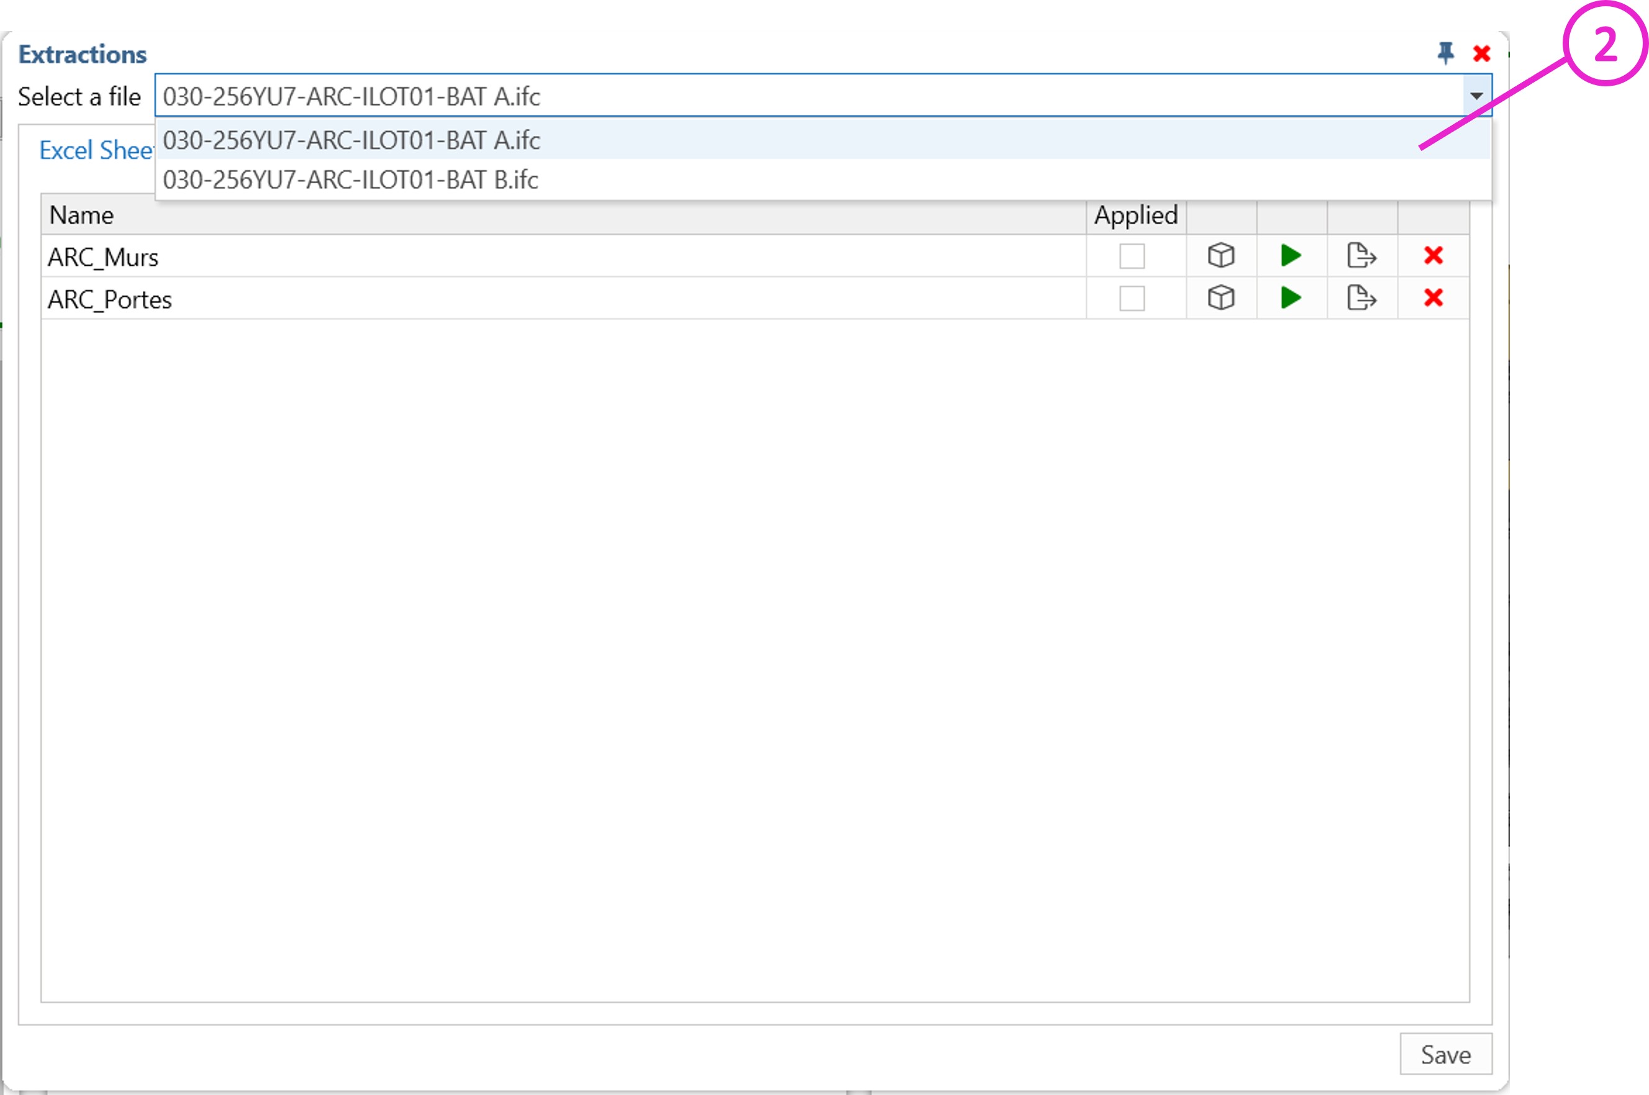Run the ARC_Murs extraction with green play icon

click(1291, 256)
